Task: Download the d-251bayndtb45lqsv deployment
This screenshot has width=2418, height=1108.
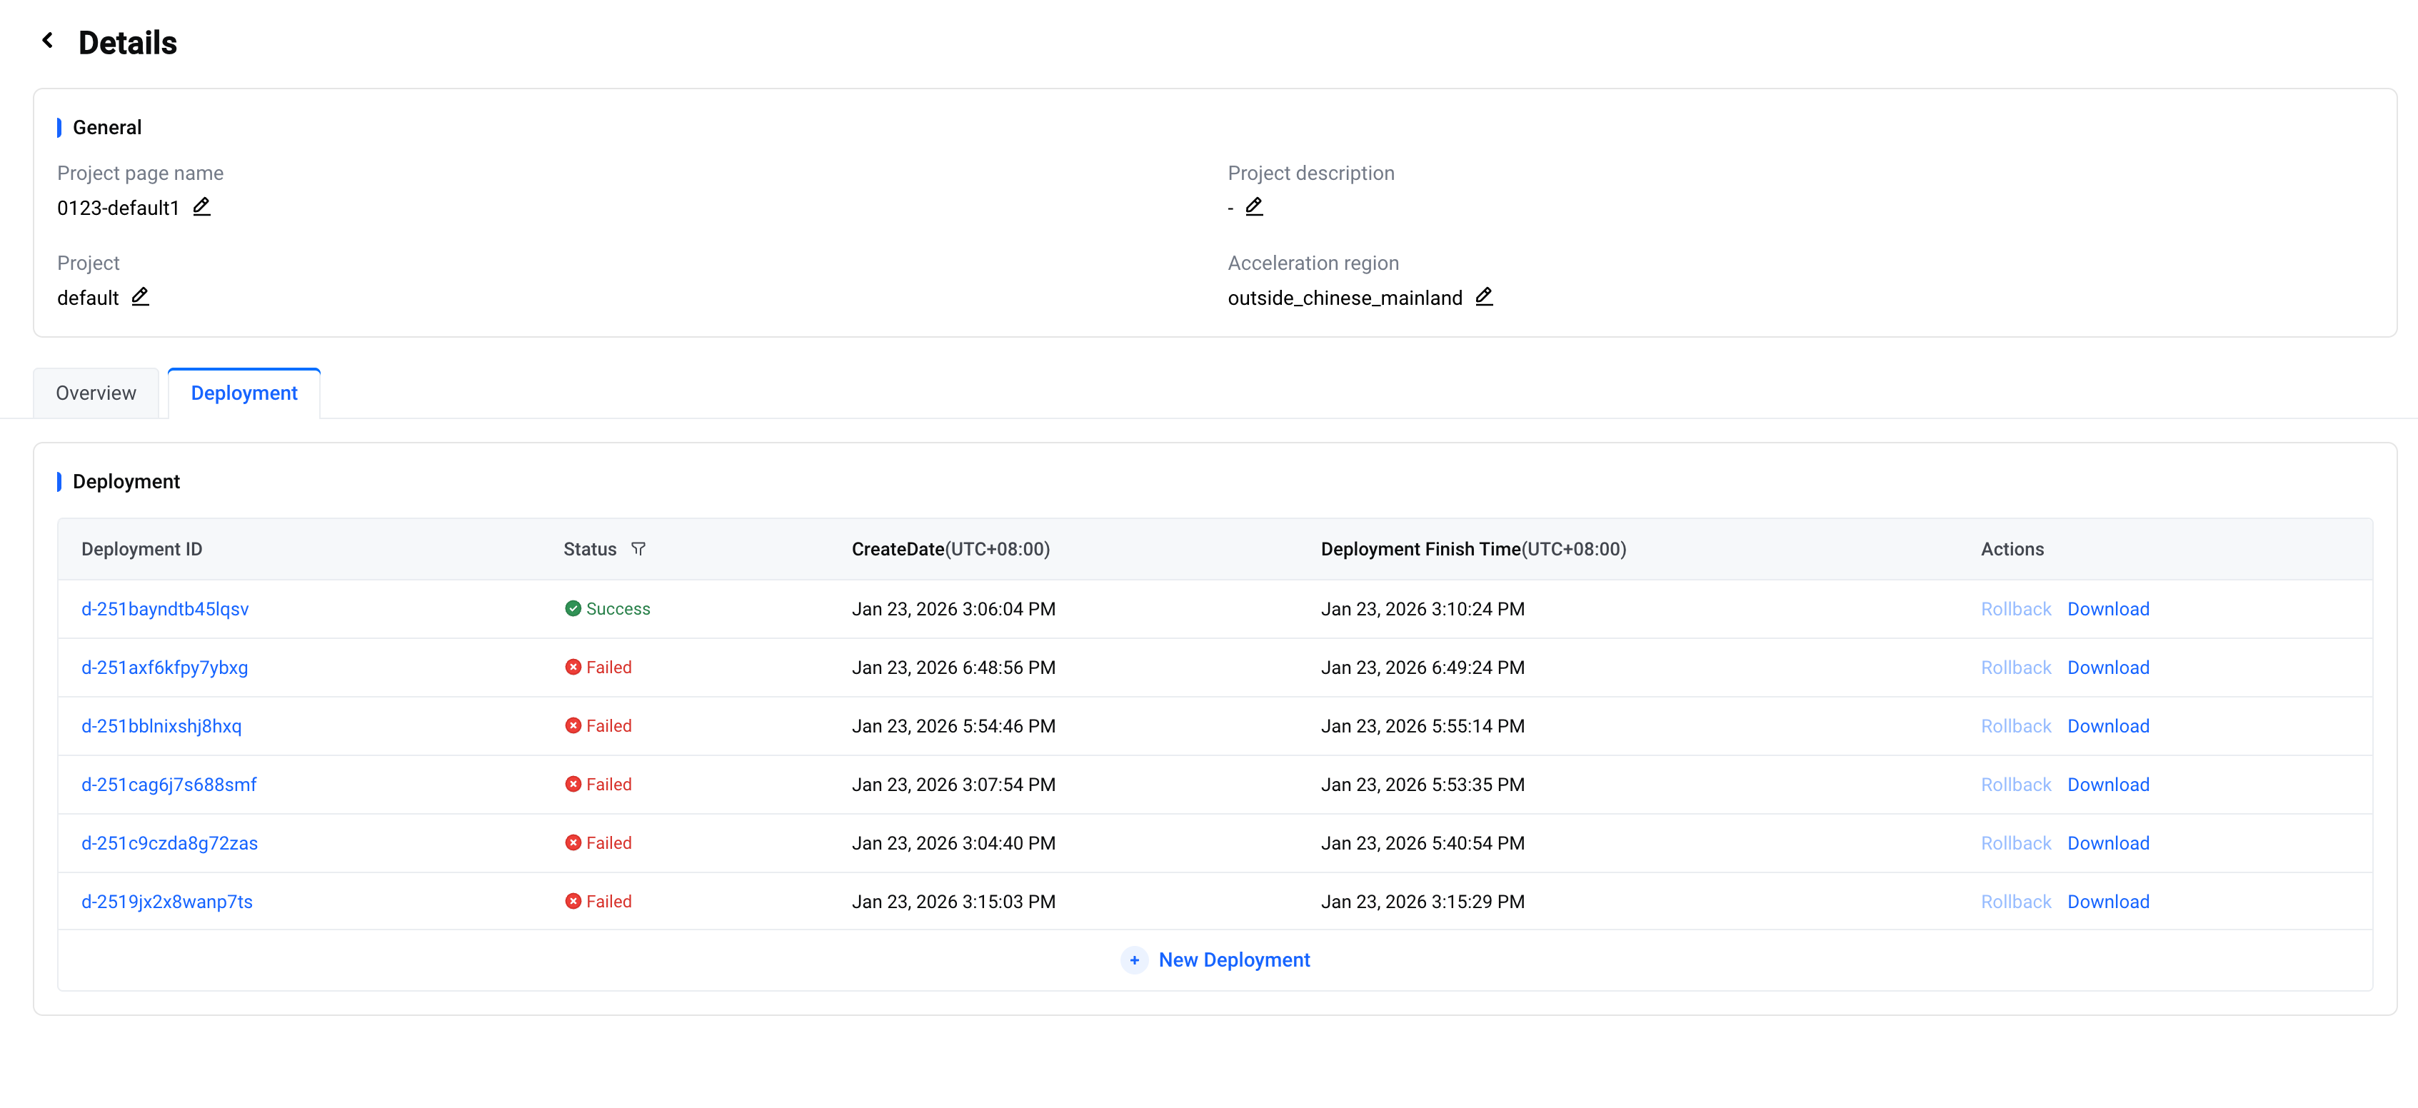Action: coord(2107,609)
